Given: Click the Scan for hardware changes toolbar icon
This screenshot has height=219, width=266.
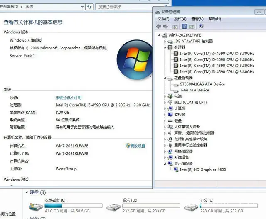Looking at the screenshot, I should coord(201,26).
